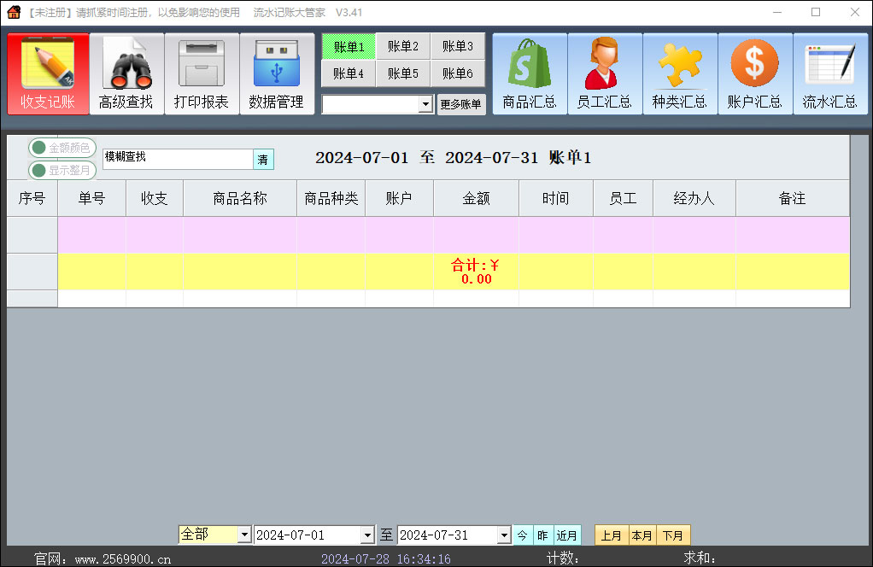Toggle the 金额颜色 switch

pyautogui.click(x=62, y=148)
